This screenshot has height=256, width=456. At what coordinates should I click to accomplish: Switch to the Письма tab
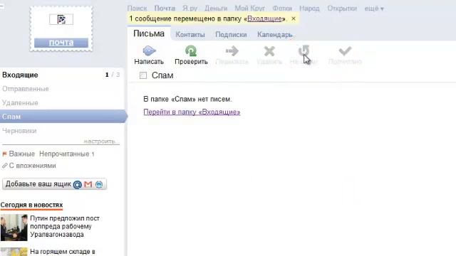coord(149,33)
